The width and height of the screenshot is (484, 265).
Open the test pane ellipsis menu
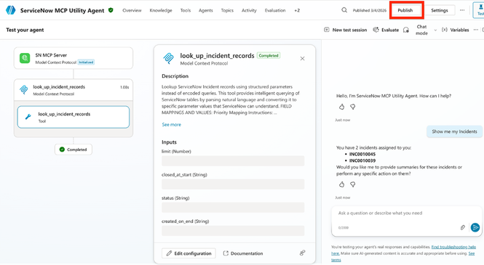tap(476, 30)
